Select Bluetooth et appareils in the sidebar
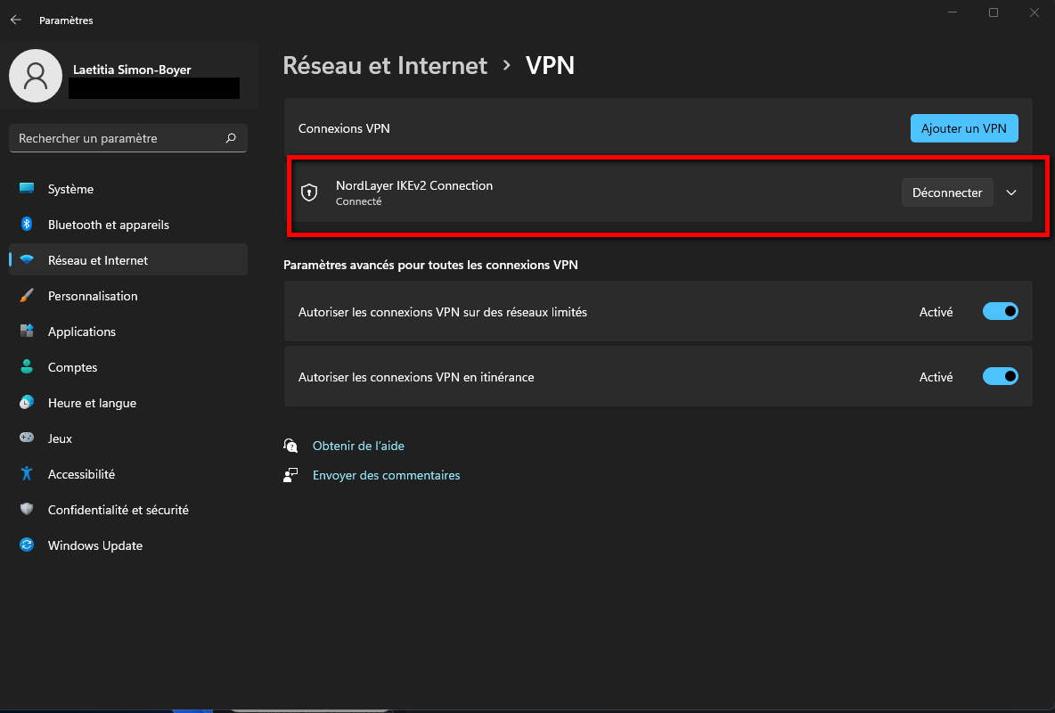Image resolution: width=1055 pixels, height=713 pixels. point(108,225)
